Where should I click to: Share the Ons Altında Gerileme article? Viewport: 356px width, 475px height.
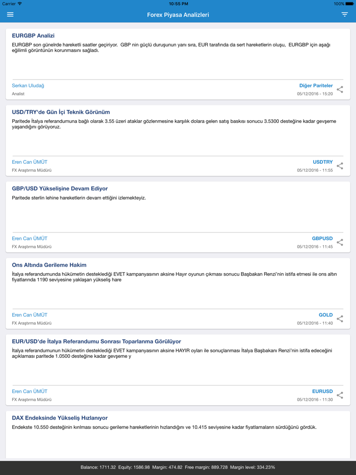[x=340, y=319]
